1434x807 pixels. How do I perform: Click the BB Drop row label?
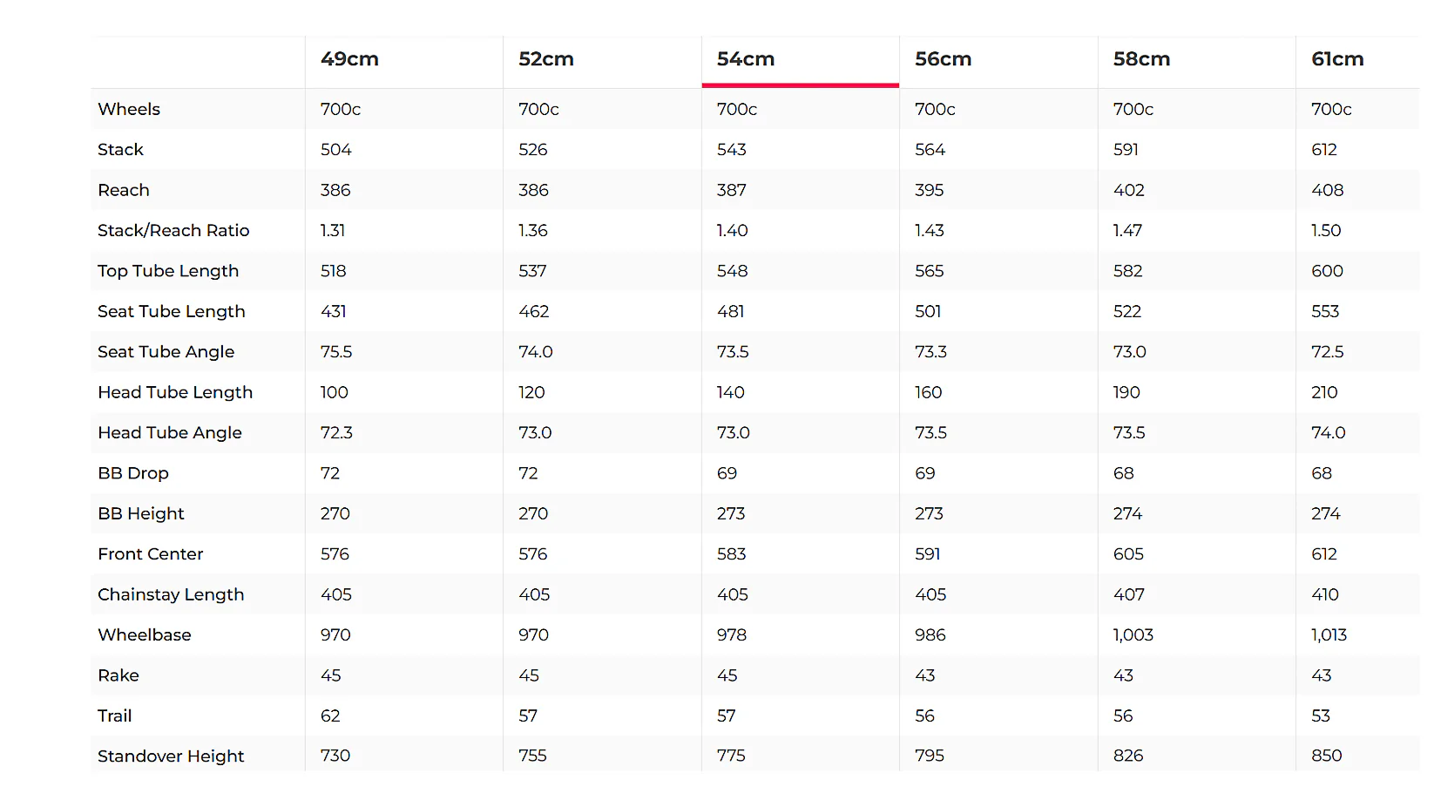click(x=133, y=473)
